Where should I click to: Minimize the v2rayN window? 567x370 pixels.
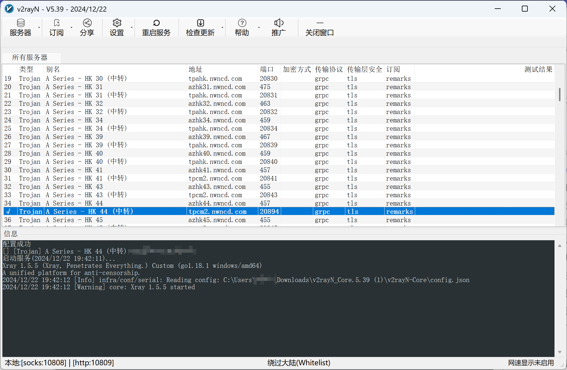(x=498, y=9)
